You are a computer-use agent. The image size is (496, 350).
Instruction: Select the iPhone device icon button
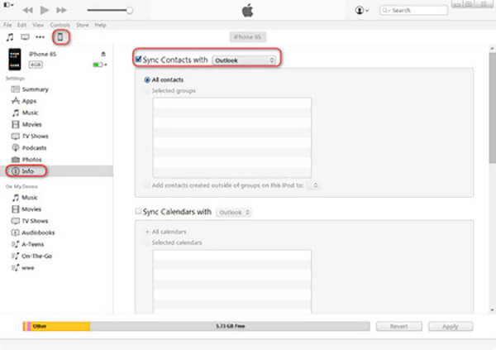click(60, 37)
